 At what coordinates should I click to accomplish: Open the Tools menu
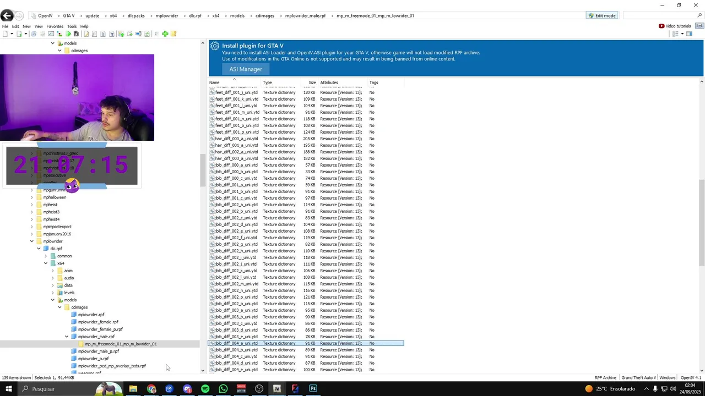point(72,26)
